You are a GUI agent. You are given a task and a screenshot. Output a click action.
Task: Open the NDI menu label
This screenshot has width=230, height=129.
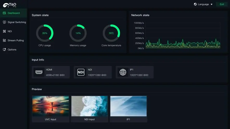(x=10, y=31)
